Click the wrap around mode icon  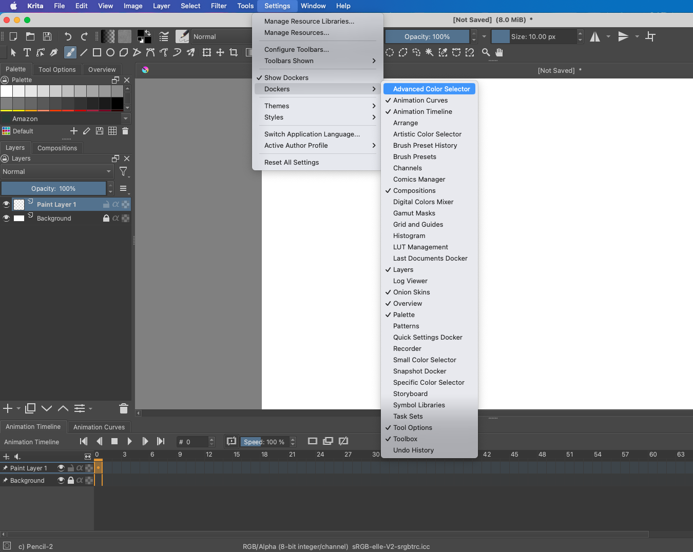(650, 36)
